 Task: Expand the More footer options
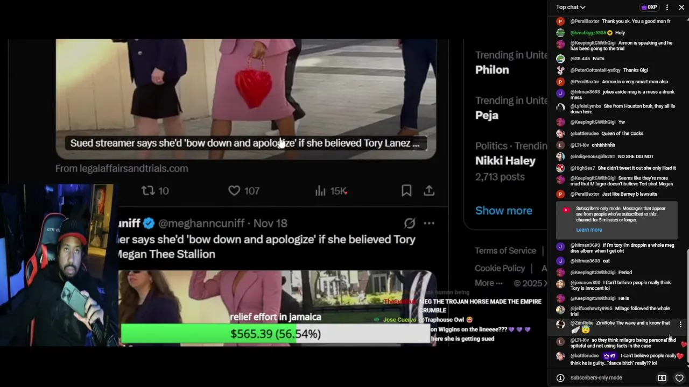[x=489, y=283]
